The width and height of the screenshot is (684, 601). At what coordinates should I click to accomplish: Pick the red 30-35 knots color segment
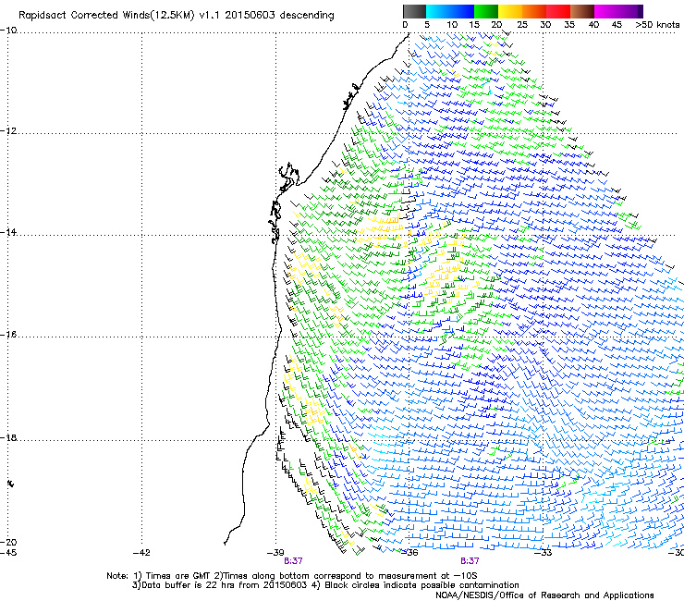pyautogui.click(x=558, y=11)
